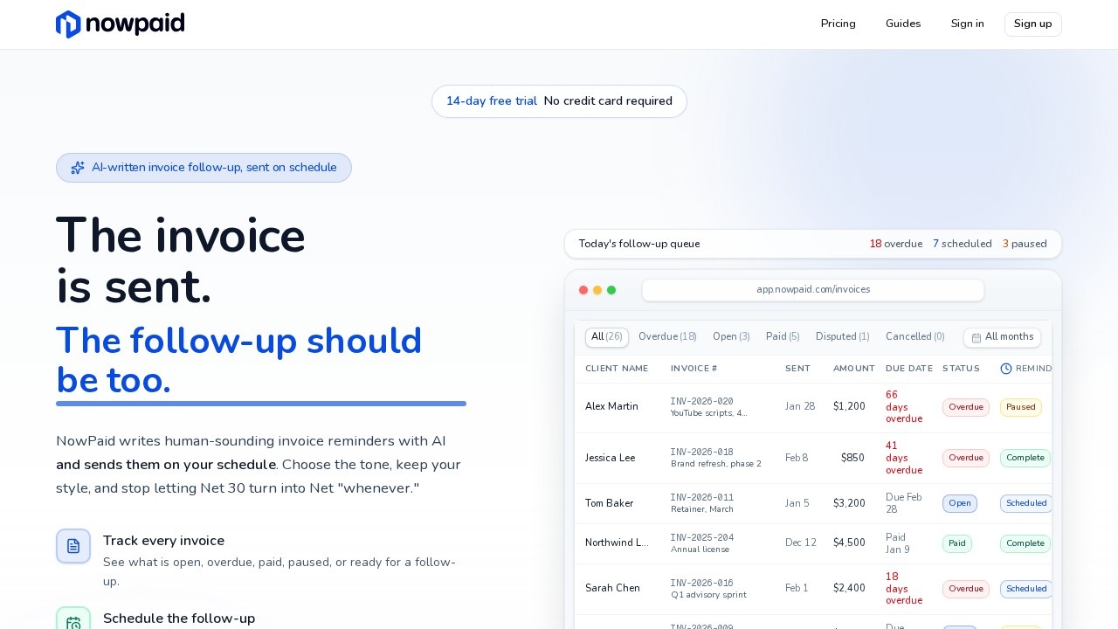Click the Due Date column header
1118x629 pixels.
click(909, 369)
